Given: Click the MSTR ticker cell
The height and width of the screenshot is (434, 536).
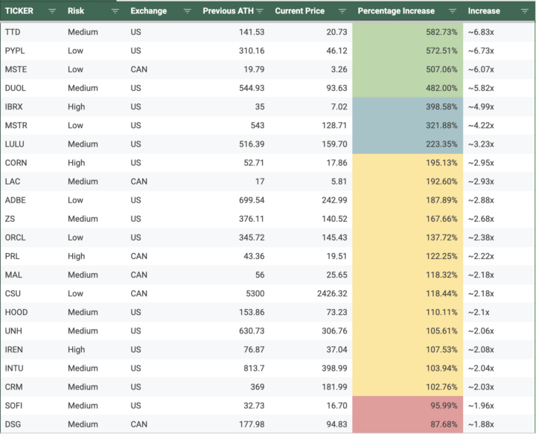Looking at the screenshot, I should click(32, 125).
